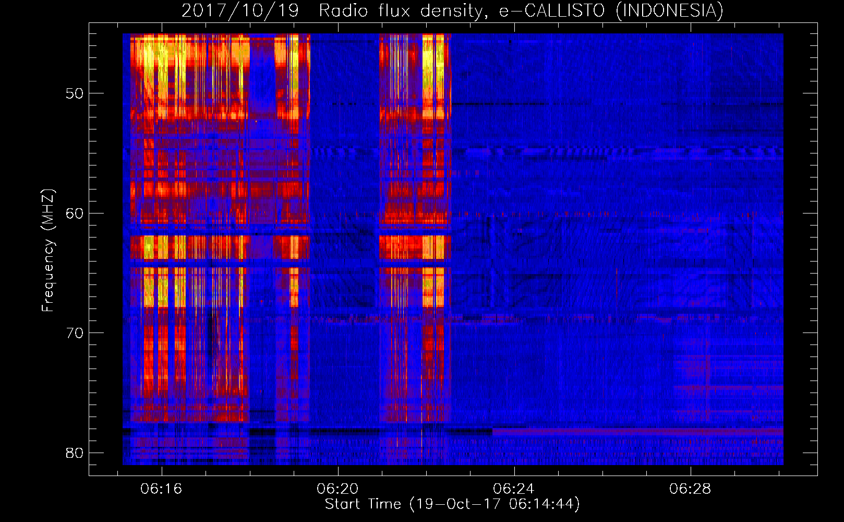This screenshot has width=844, height=522.
Task: Click the plot title mentioning e-CALLISTO (INDONESIA)
Action: click(x=452, y=11)
